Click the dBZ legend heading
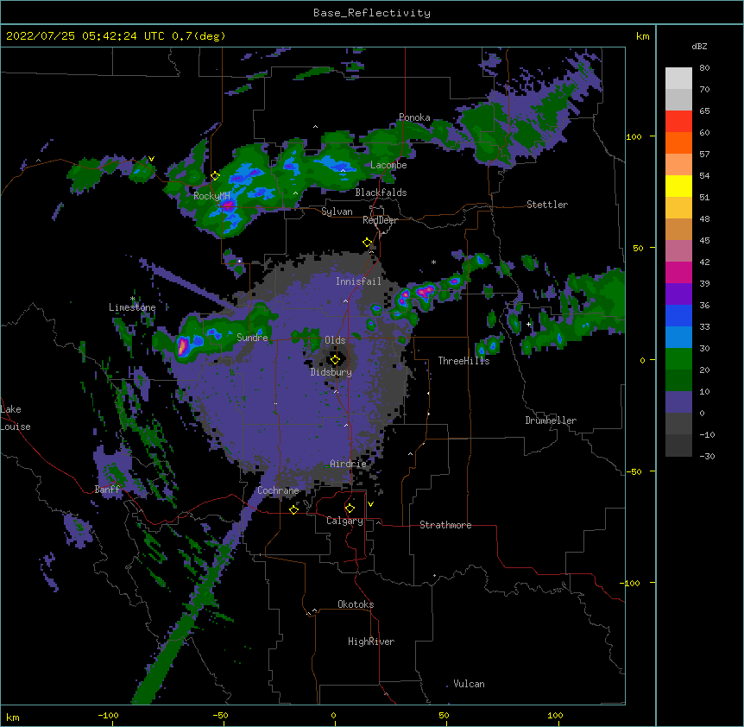The image size is (744, 727). [699, 46]
